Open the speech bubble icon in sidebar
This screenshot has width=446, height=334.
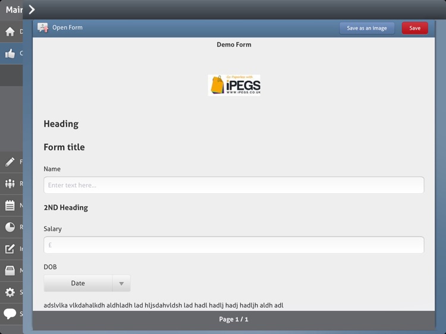(x=10, y=314)
